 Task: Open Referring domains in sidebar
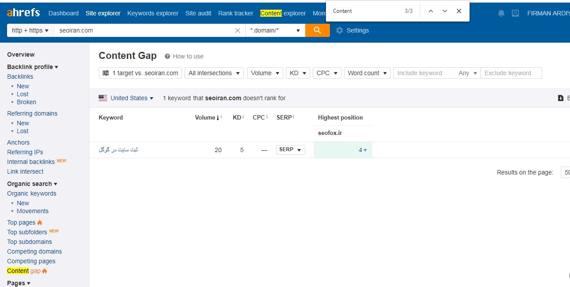(x=32, y=113)
